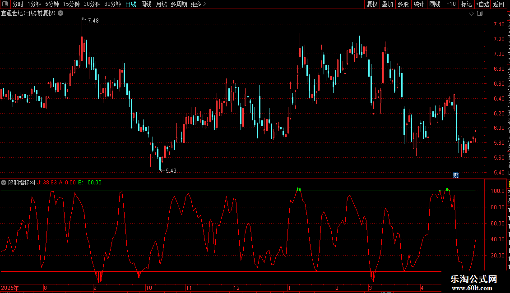Switch to 月线 monthly chart
This screenshot has width=510, height=293.
161,4
